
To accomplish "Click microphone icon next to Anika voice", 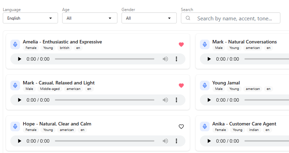I will (x=205, y=126).
